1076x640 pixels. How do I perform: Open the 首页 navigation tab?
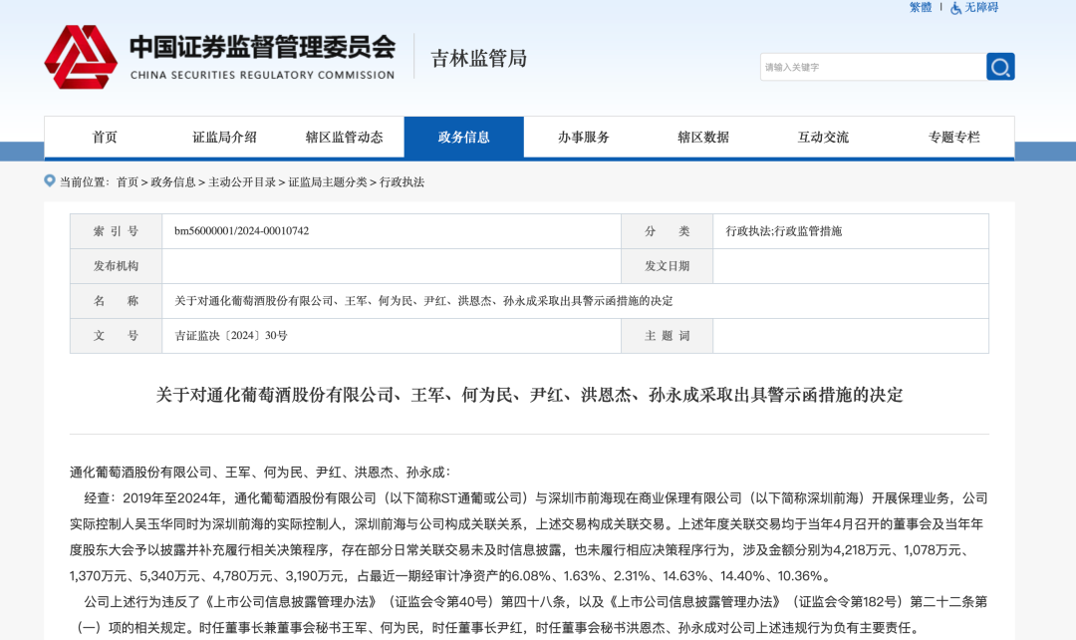[x=105, y=138]
